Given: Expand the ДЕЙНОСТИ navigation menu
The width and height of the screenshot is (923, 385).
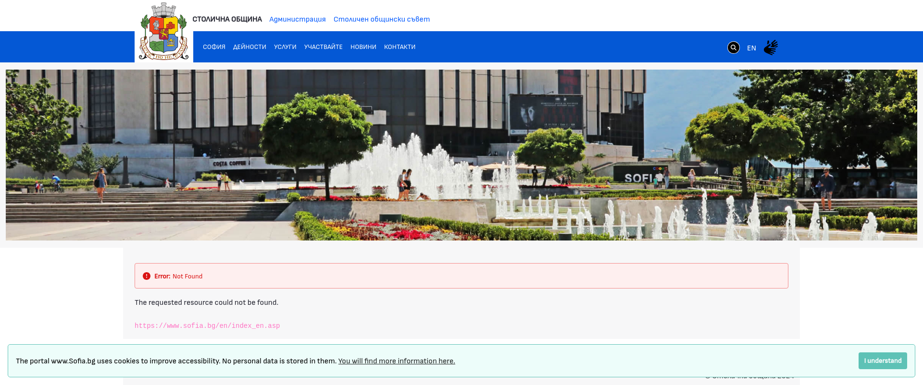Looking at the screenshot, I should 249,47.
